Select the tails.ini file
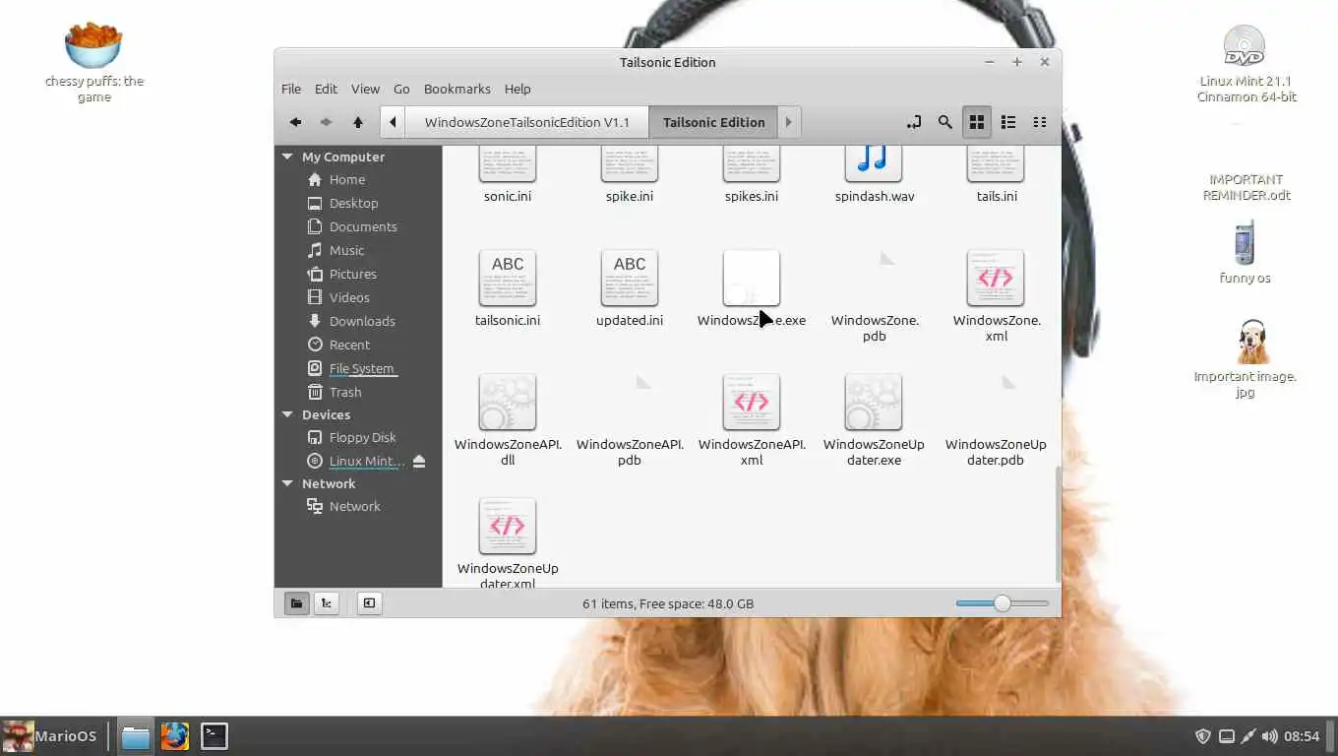The height and width of the screenshot is (756, 1338). (997, 176)
